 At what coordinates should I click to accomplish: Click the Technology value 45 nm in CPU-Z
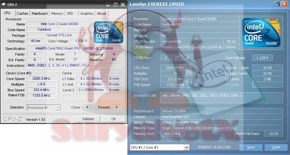(x=36, y=41)
